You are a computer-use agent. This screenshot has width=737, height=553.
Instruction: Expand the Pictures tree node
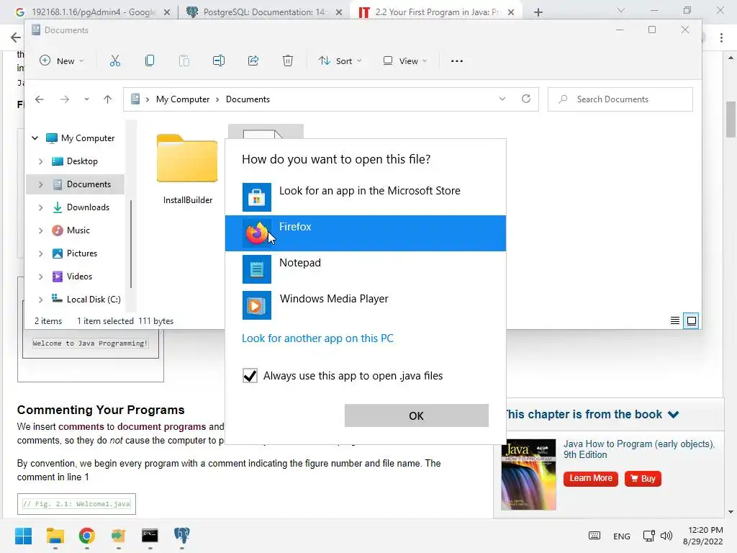41,253
